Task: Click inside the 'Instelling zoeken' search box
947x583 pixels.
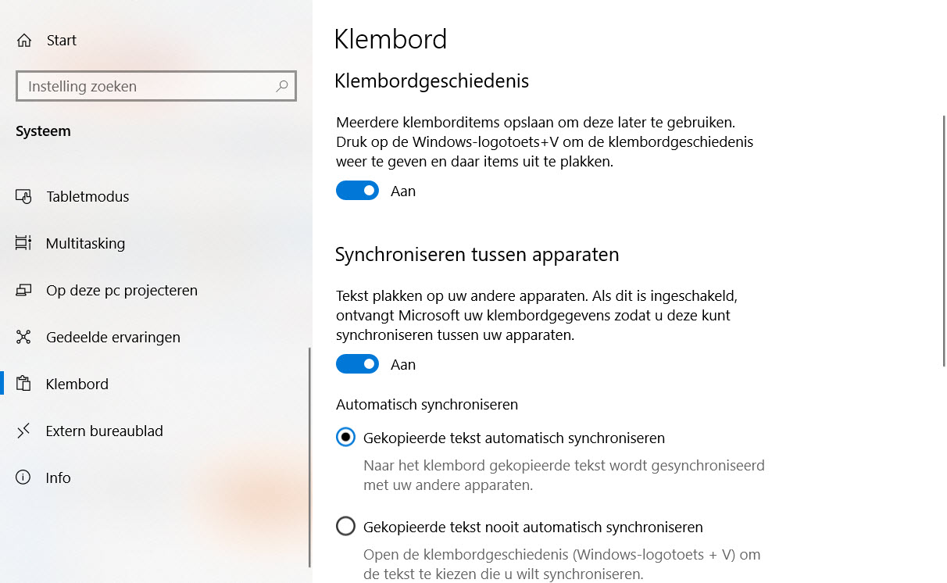Action: coord(141,86)
